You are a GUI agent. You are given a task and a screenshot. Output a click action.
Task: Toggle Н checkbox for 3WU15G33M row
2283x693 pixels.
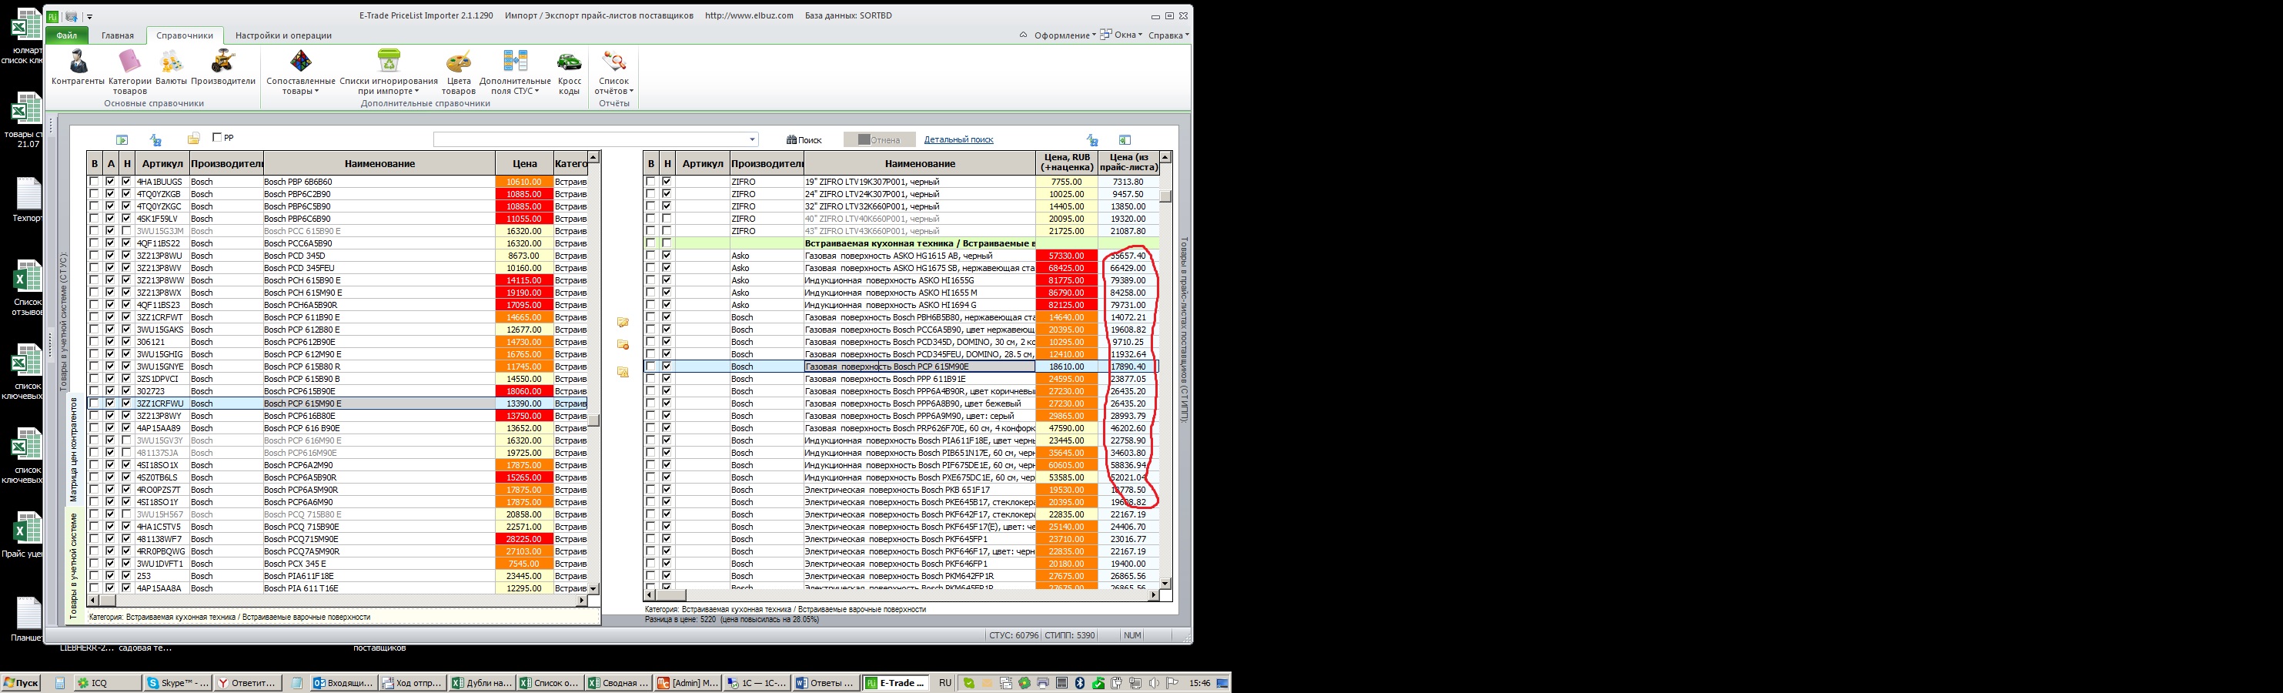point(125,230)
